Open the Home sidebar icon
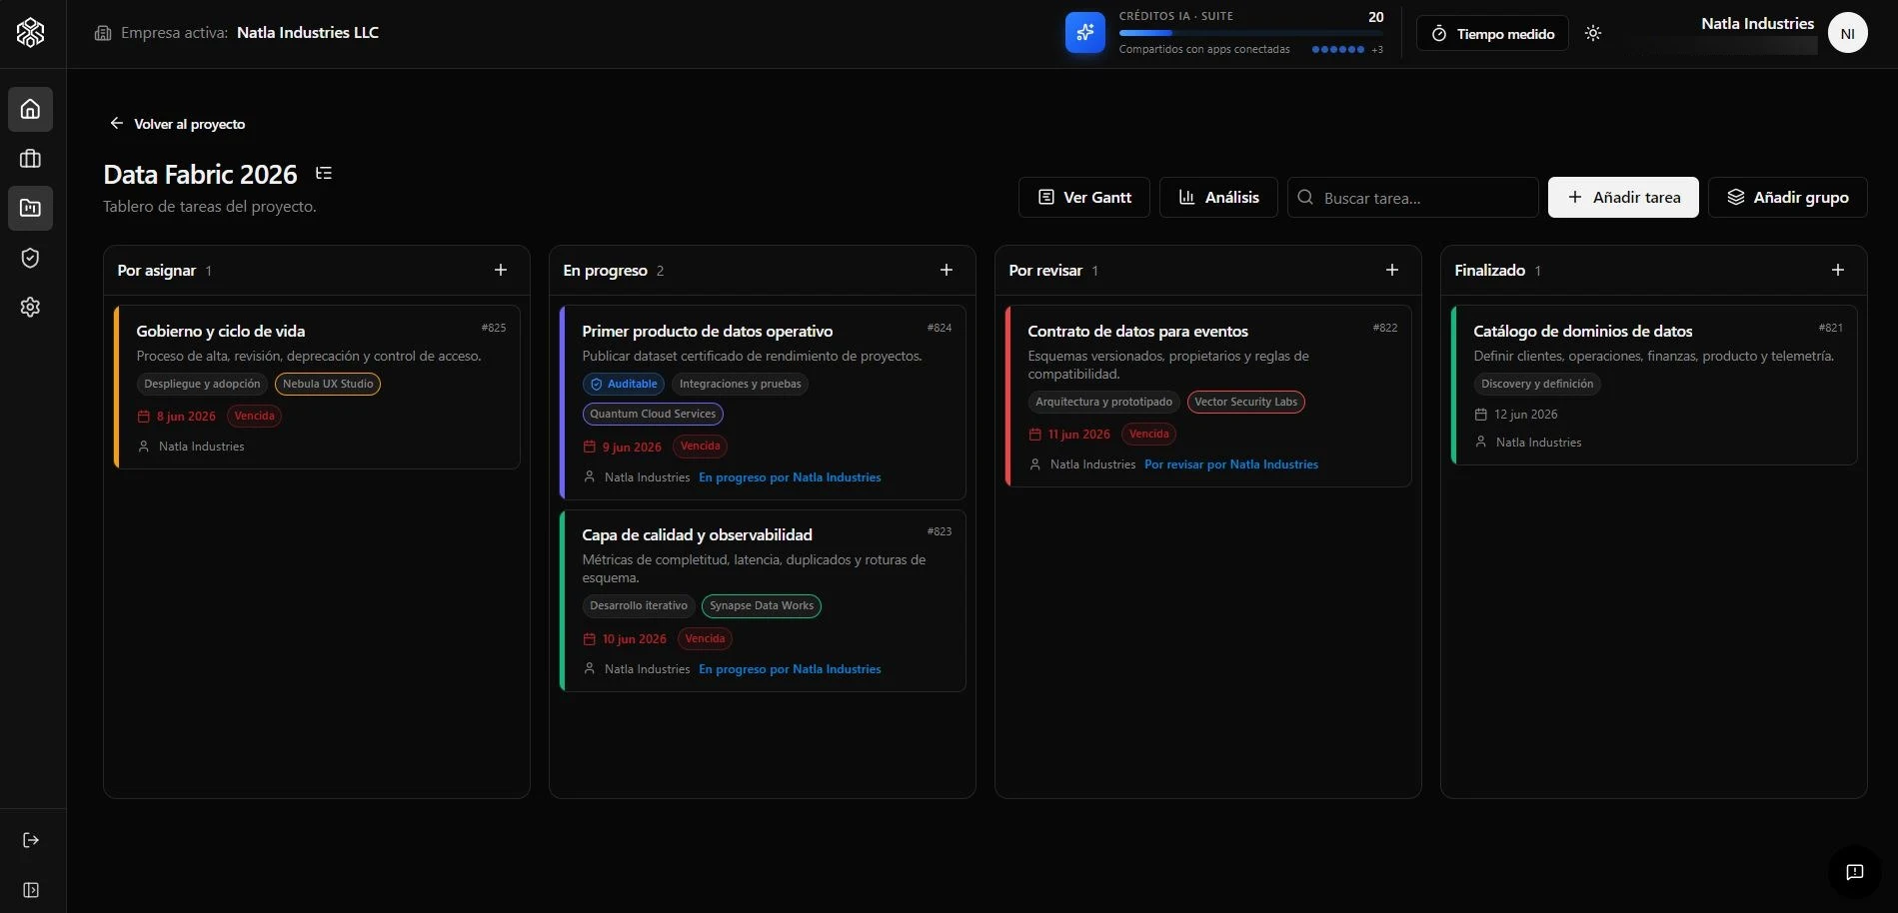 (30, 109)
